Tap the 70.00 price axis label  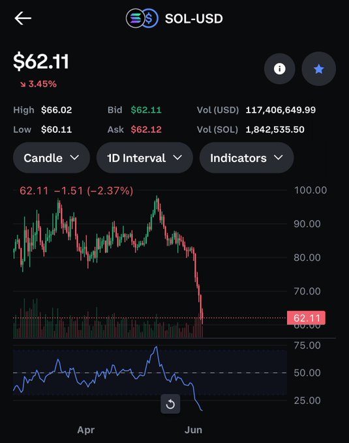tap(307, 291)
